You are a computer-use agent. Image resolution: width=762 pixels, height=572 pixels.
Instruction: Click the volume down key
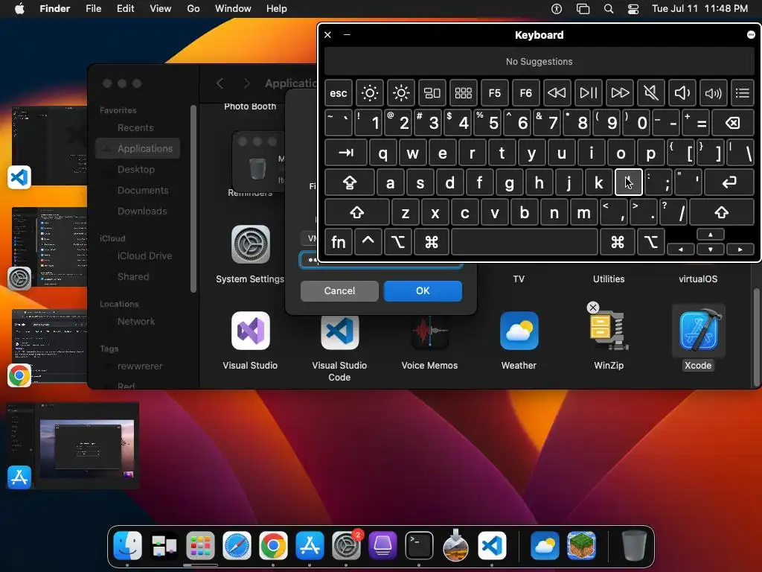pos(682,93)
